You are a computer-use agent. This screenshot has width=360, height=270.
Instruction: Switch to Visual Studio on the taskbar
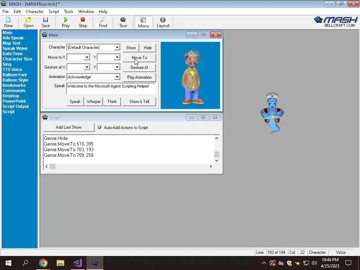point(78,263)
